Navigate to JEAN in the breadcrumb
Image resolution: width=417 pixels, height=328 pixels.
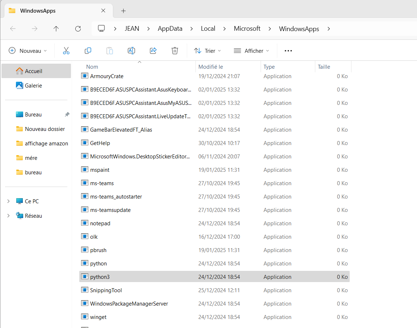tap(132, 29)
